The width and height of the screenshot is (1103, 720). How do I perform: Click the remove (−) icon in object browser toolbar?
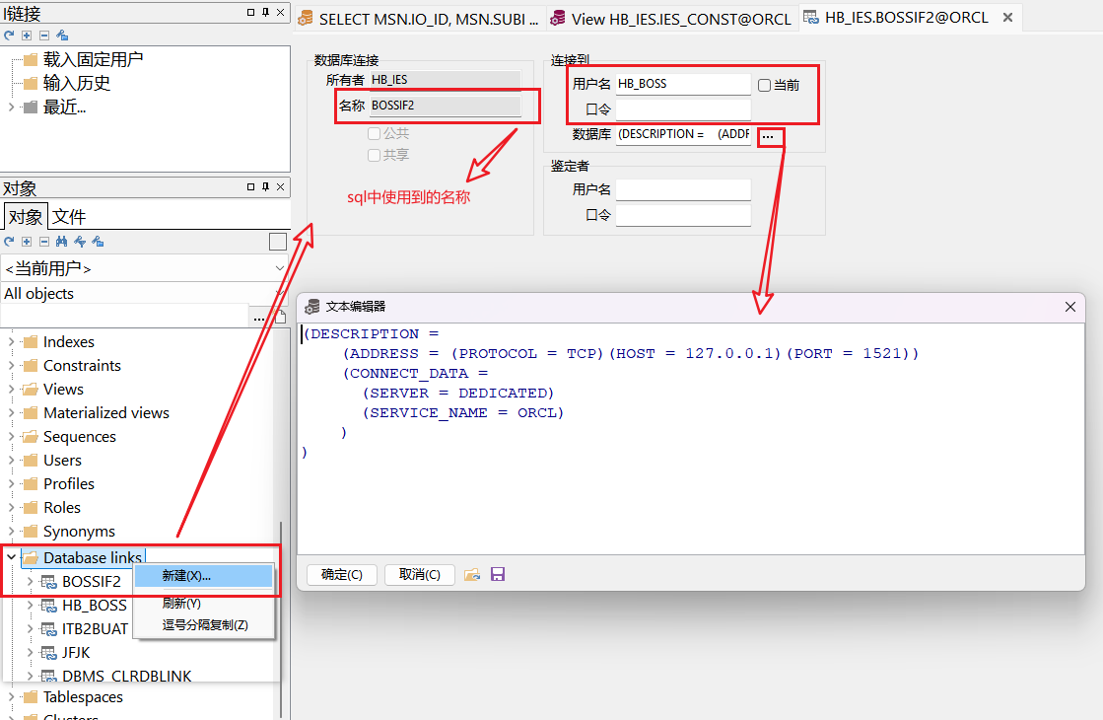pos(44,242)
